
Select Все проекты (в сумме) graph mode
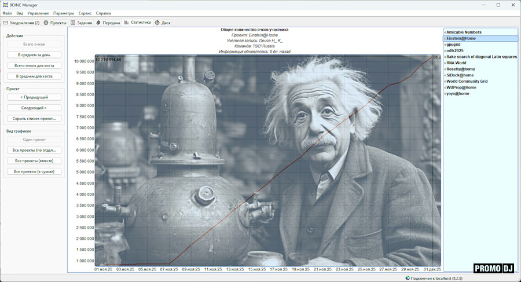click(x=34, y=171)
